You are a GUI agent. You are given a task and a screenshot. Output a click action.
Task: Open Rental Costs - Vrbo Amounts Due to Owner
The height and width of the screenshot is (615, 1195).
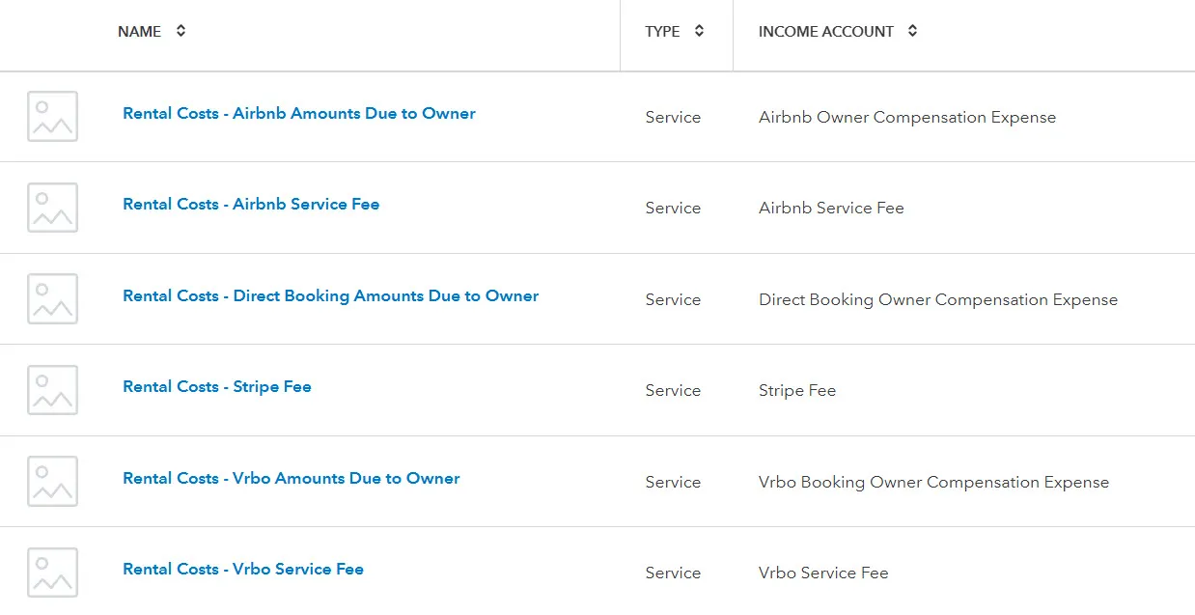click(292, 478)
